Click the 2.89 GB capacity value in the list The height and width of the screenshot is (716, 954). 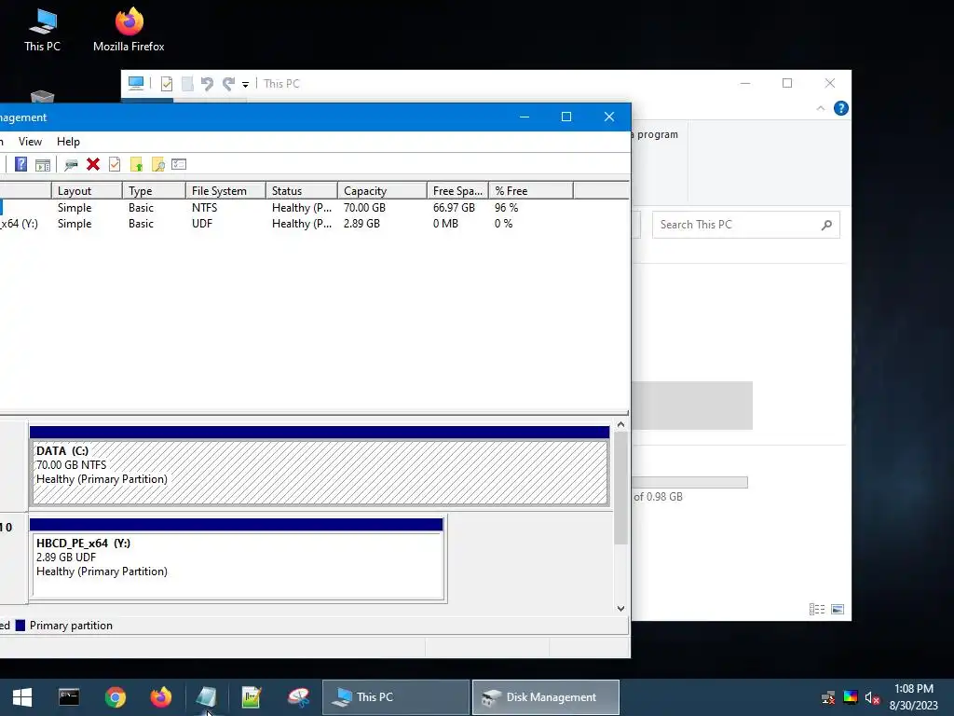361,224
